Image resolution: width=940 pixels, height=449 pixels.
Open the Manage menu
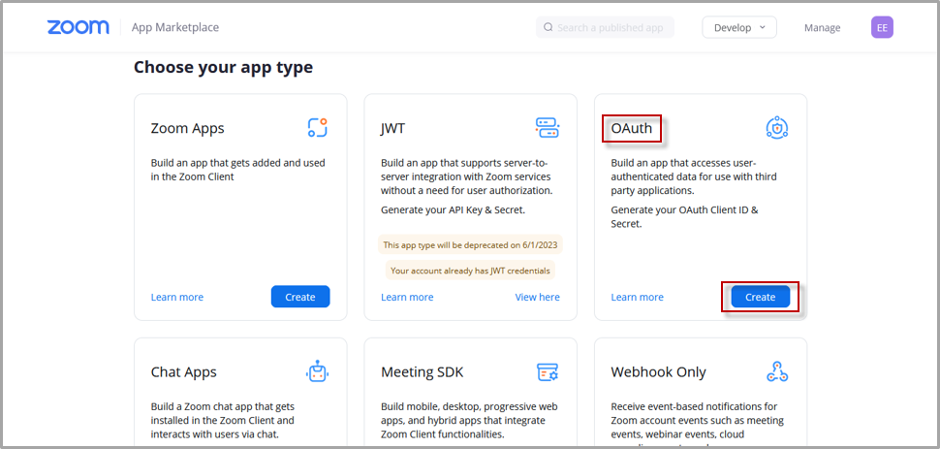822,27
